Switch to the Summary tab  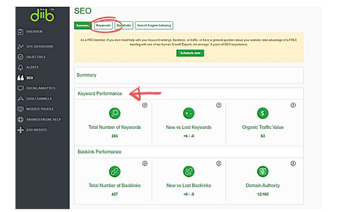click(83, 25)
